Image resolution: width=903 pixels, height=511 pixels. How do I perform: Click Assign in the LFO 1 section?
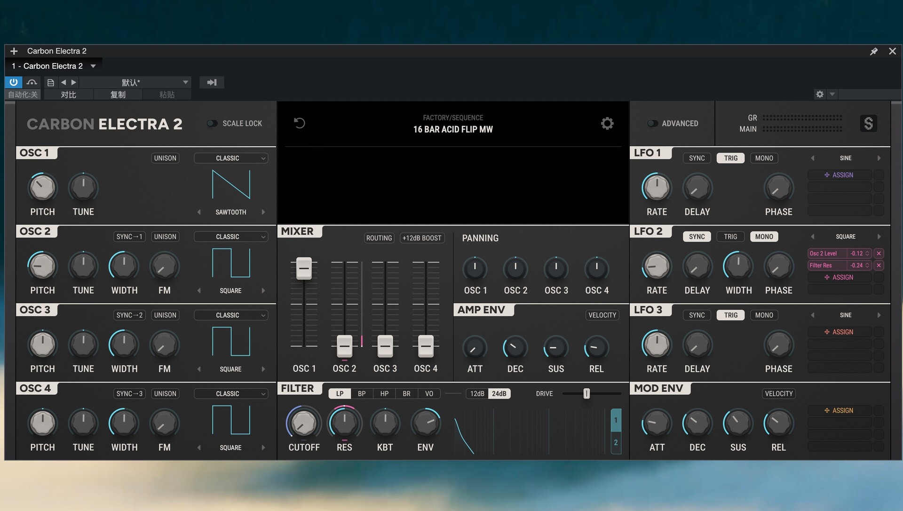click(x=839, y=175)
